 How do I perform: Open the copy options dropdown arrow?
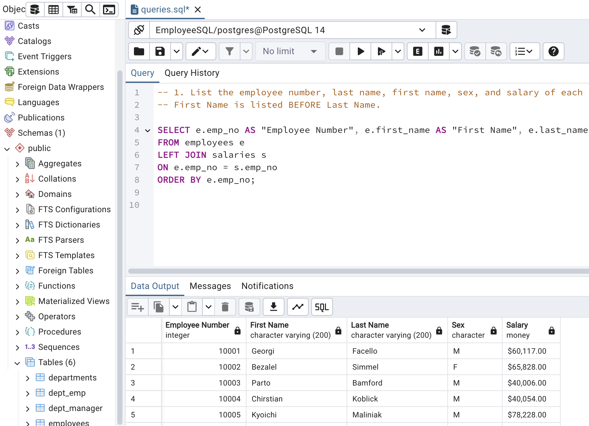click(175, 307)
